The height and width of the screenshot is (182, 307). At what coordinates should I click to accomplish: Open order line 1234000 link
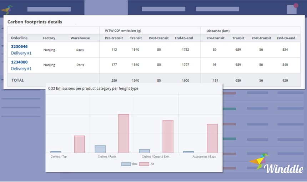coord(19,62)
